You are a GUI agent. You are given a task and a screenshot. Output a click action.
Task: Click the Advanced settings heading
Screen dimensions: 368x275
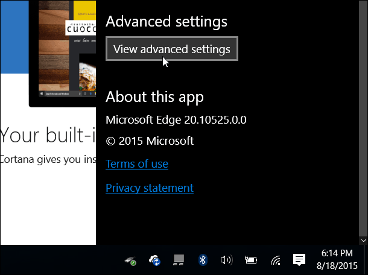click(x=167, y=22)
